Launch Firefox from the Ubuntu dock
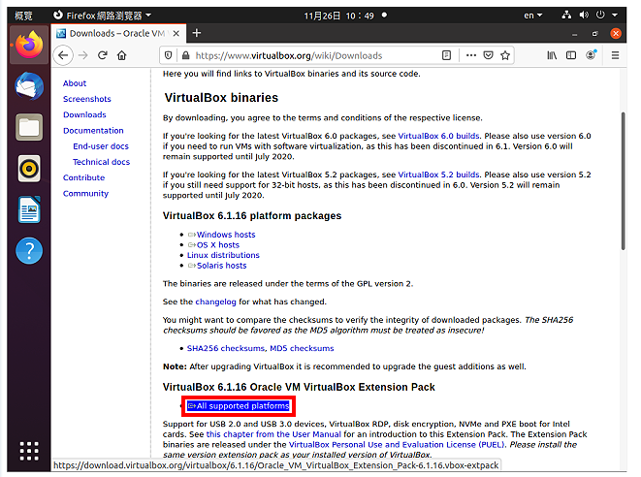This screenshot has height=477, width=641. (29, 45)
